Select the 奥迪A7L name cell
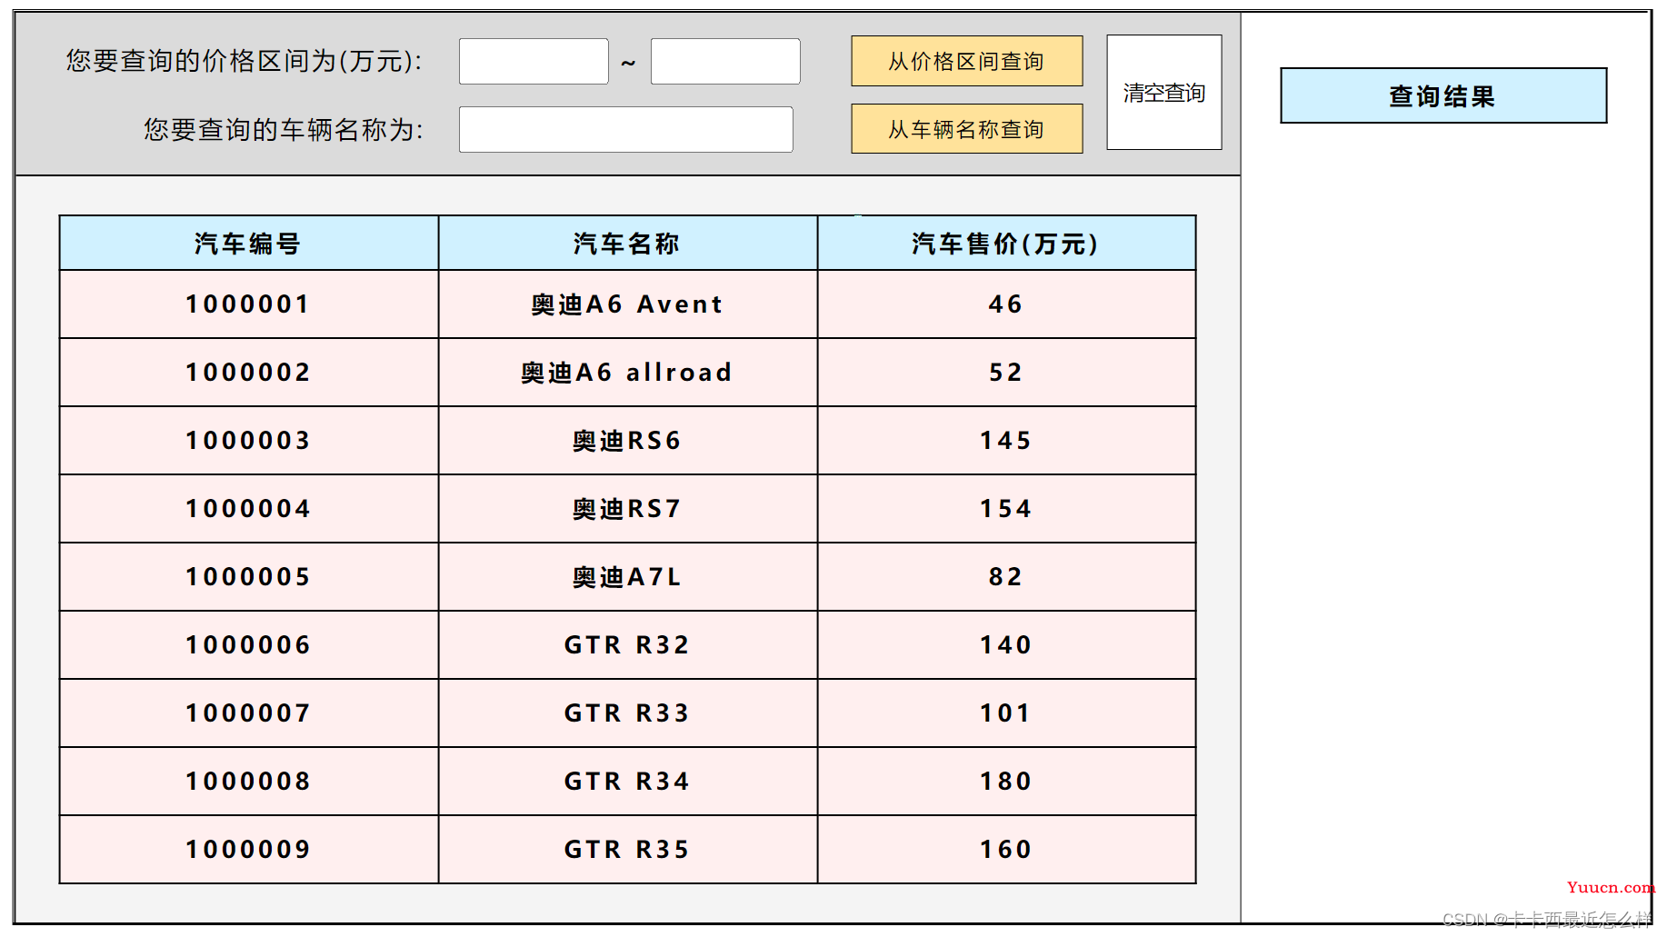The image size is (1667, 937). click(628, 577)
